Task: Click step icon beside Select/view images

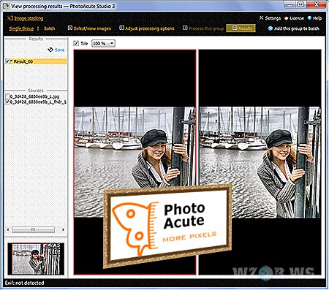Action: (70, 28)
